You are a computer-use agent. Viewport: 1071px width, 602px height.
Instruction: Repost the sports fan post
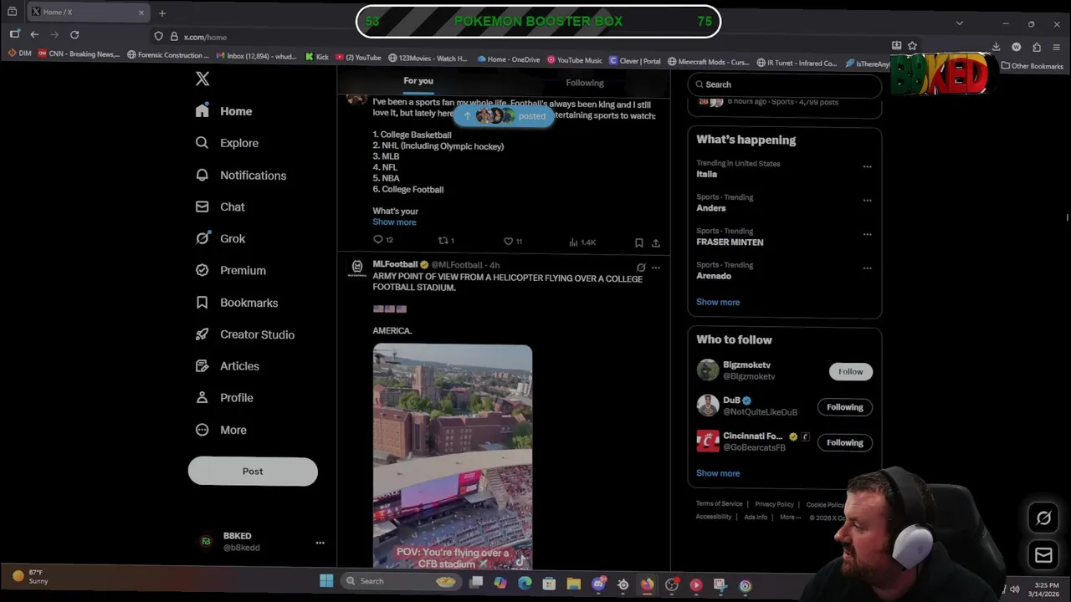pyautogui.click(x=446, y=241)
